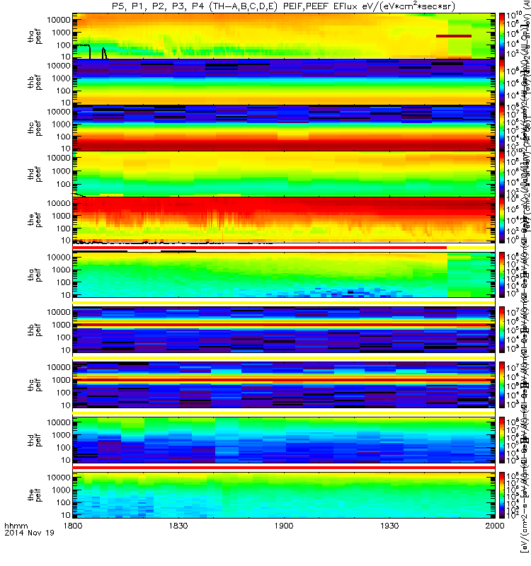This screenshot has height=566, width=531.
Task: Click the 'the peif' panel label
Action: pos(35,495)
